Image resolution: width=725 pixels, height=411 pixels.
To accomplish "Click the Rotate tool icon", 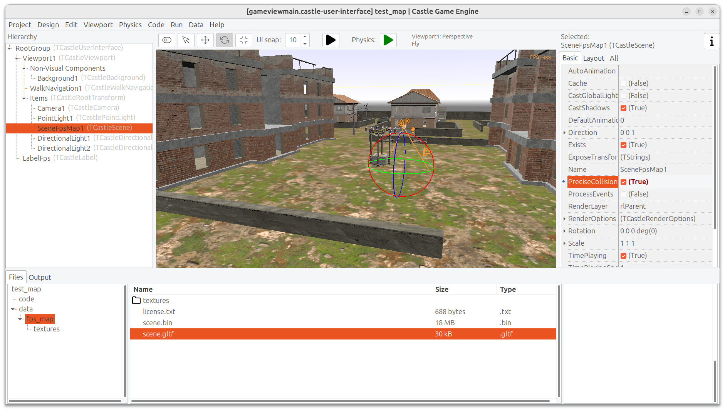I will (225, 40).
